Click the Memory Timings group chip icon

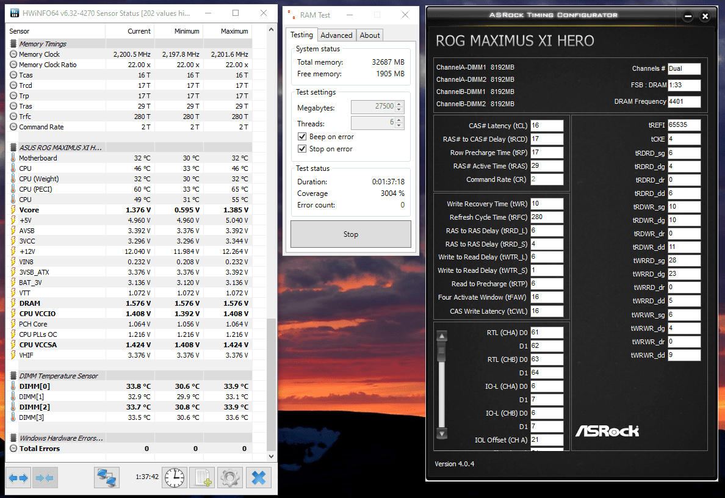pyautogui.click(x=13, y=44)
